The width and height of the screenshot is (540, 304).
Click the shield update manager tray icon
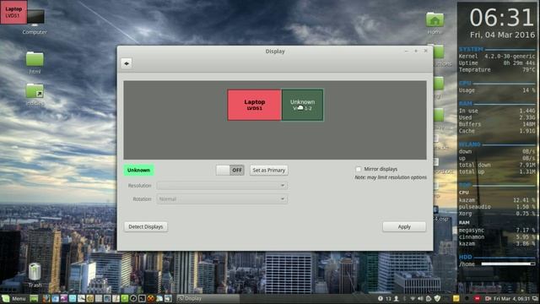[x=437, y=298]
